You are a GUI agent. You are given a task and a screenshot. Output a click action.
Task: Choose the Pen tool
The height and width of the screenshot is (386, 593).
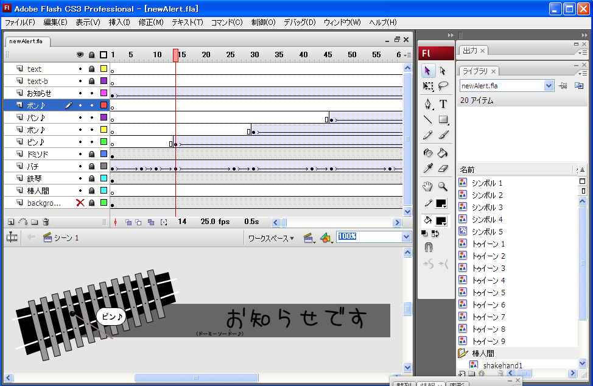429,104
